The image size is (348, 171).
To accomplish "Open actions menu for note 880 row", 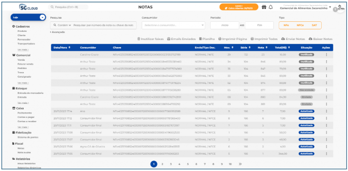I will 326,97.
